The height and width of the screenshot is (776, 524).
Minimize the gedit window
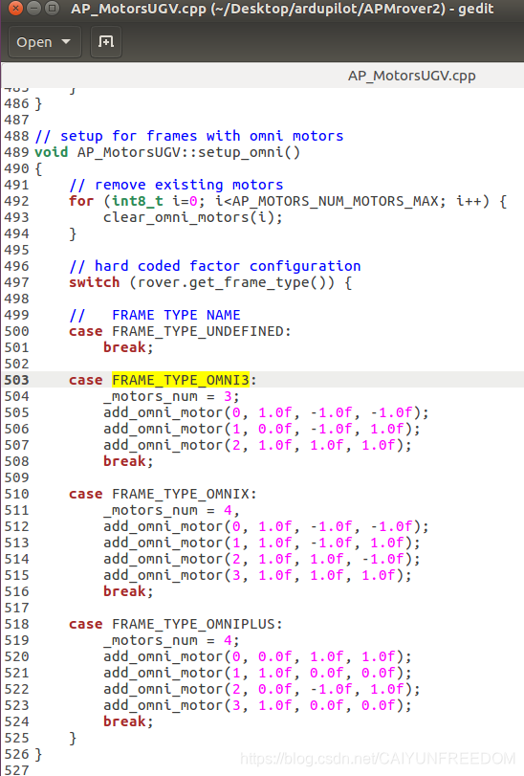pos(33,9)
